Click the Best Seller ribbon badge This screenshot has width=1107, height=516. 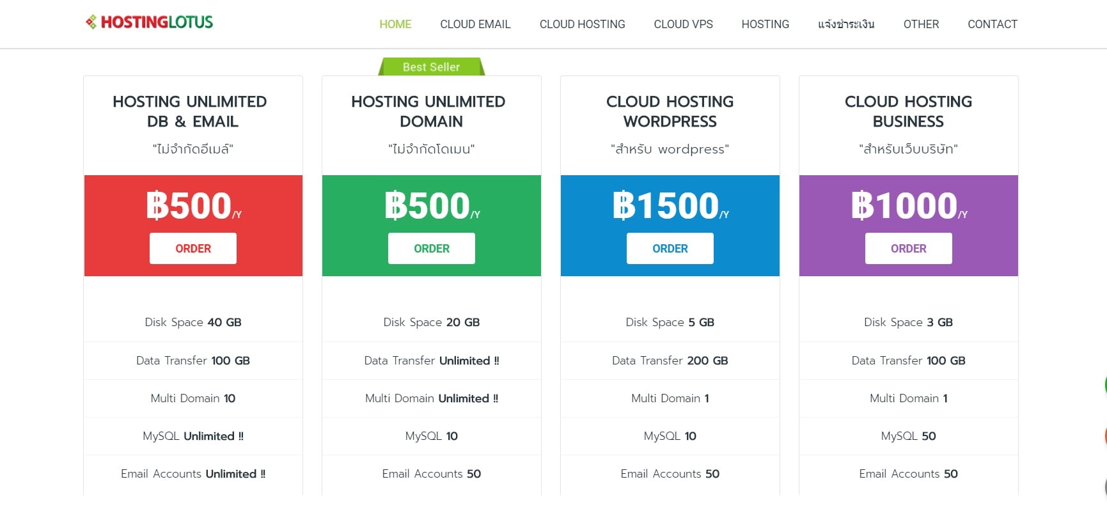click(x=432, y=66)
